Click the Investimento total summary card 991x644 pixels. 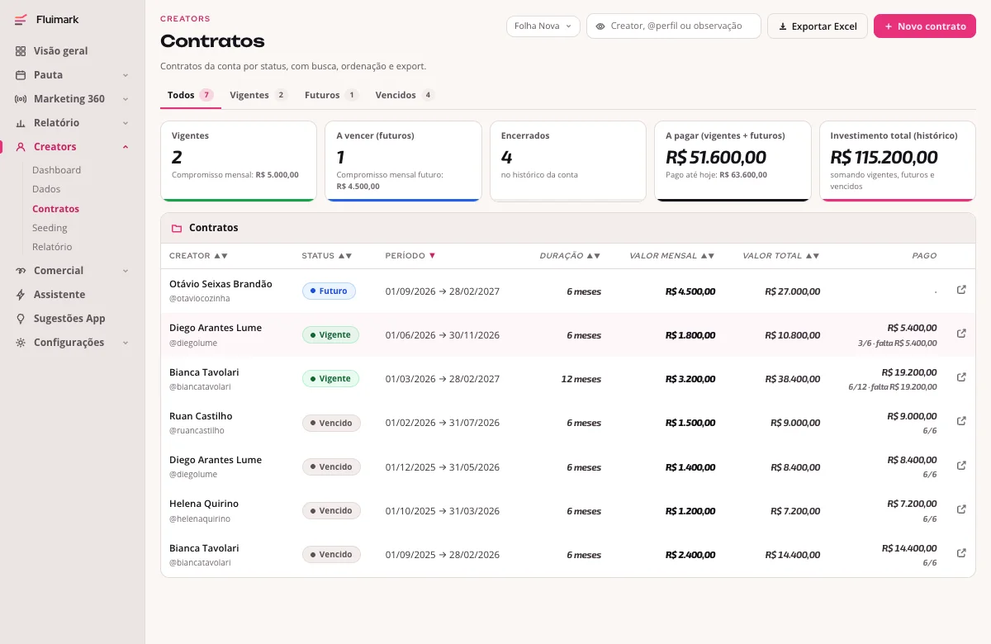tap(898, 161)
